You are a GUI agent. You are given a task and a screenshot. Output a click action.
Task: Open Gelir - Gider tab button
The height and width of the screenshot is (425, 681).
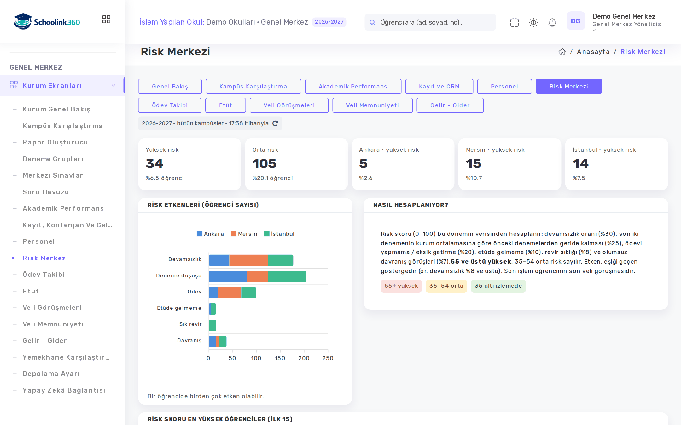(450, 105)
